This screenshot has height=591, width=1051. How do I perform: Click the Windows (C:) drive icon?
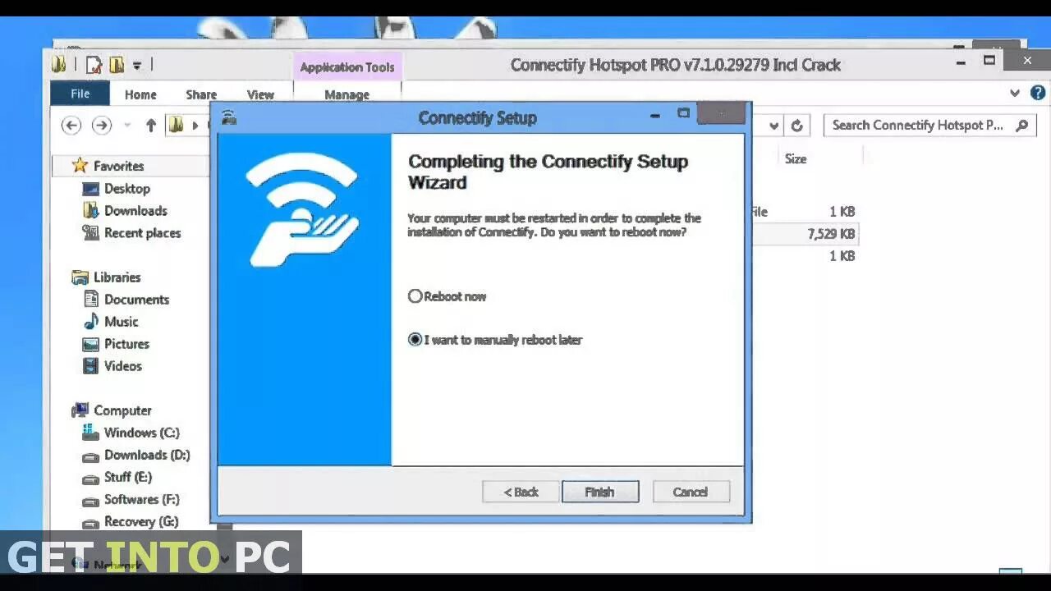click(90, 432)
